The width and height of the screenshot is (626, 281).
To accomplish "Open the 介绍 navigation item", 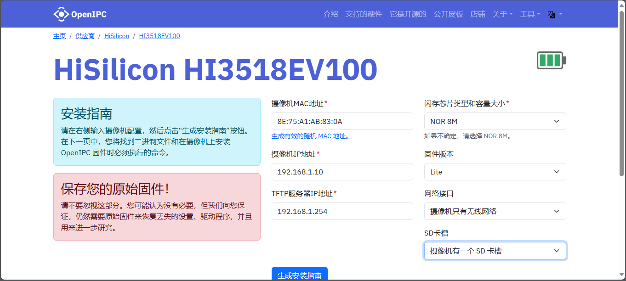I will pos(330,14).
